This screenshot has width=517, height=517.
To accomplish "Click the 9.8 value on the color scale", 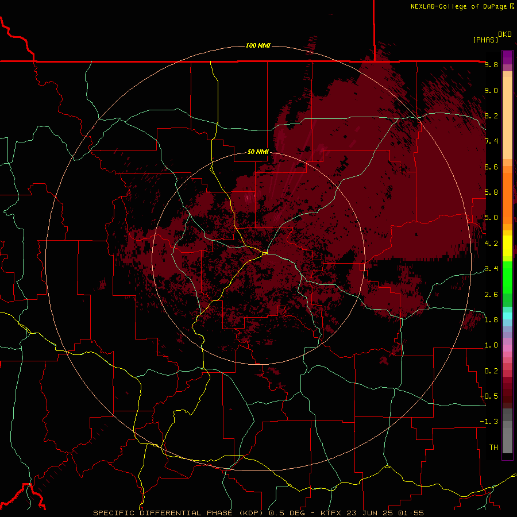I will pyautogui.click(x=491, y=65).
